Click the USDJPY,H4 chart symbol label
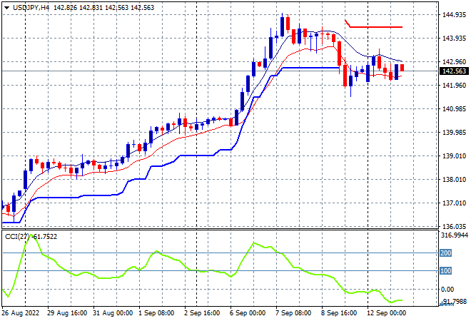471x321 pixels. tap(31, 8)
